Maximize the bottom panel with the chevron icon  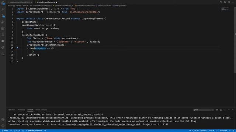[229, 110]
